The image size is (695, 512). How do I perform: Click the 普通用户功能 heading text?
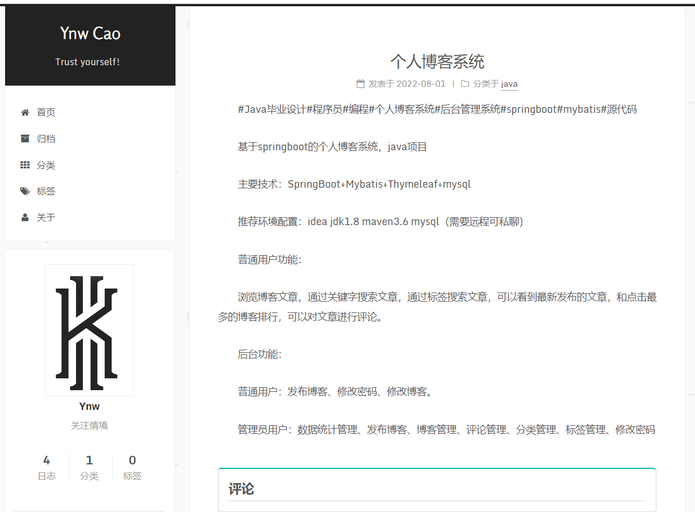click(x=270, y=260)
